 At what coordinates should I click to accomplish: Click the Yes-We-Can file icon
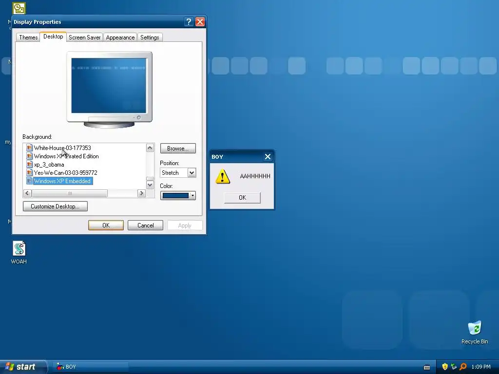click(x=29, y=172)
